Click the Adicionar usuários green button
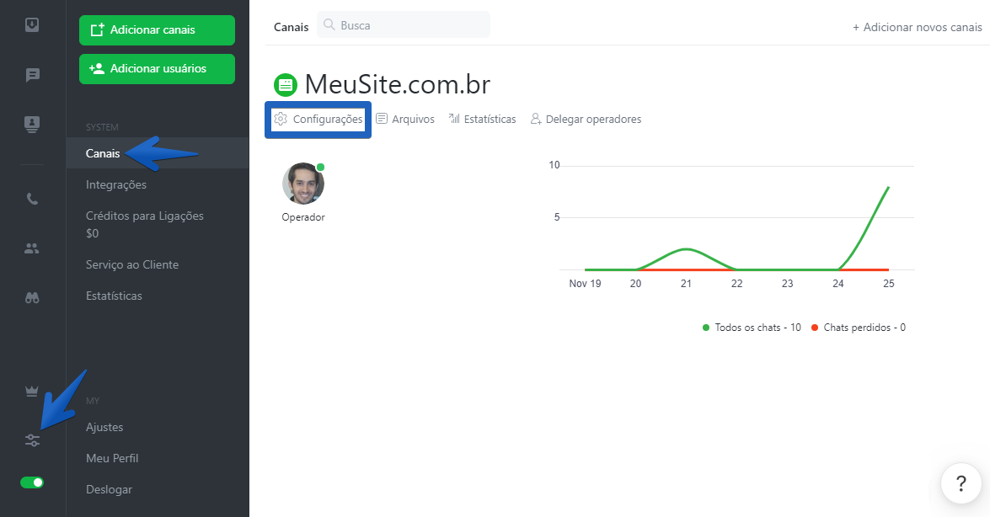990x517 pixels. click(158, 68)
